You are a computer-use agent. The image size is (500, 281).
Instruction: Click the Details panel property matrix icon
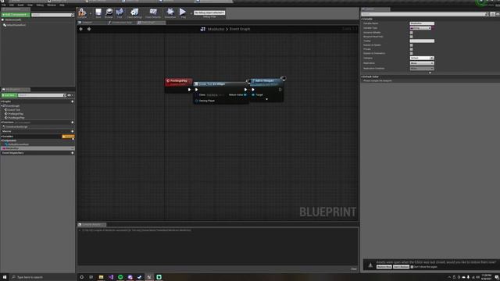click(x=493, y=14)
